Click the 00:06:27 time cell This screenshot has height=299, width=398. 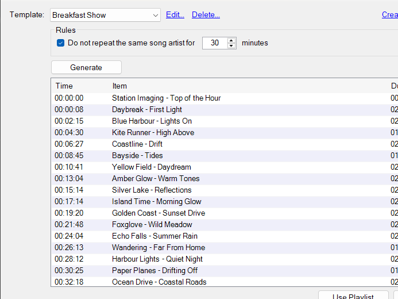point(69,144)
